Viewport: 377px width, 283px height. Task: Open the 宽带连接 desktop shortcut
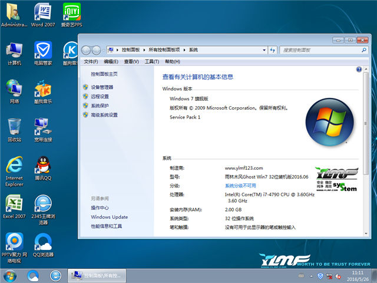click(43, 130)
